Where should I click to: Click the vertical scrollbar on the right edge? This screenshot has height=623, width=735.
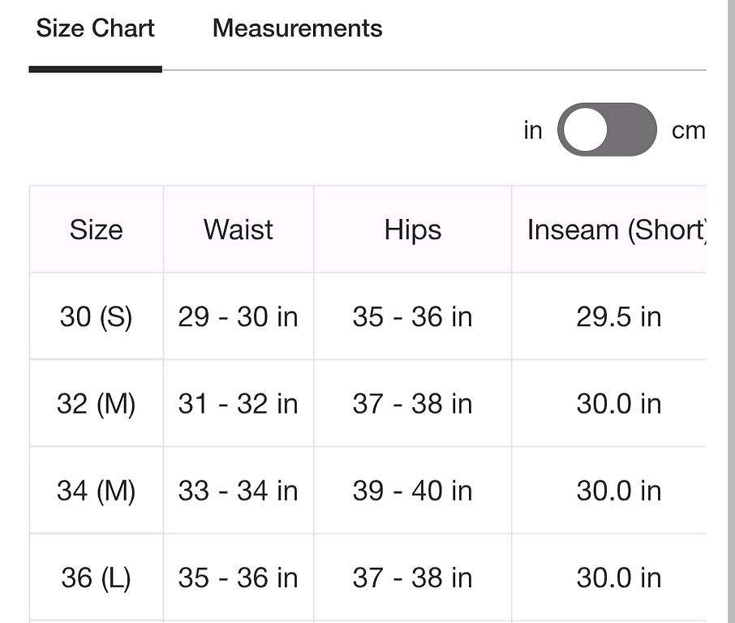point(731,311)
